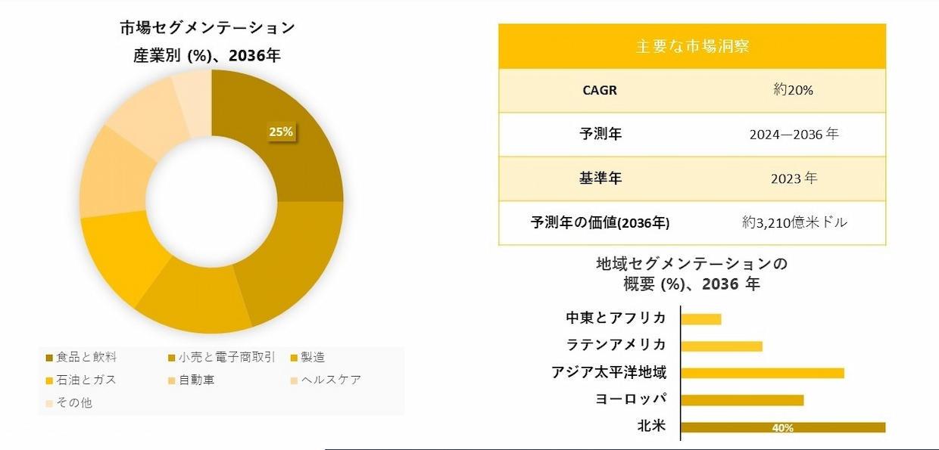939x450 pixels.
Task: Click the 基準年 row label
Action: [x=600, y=179]
